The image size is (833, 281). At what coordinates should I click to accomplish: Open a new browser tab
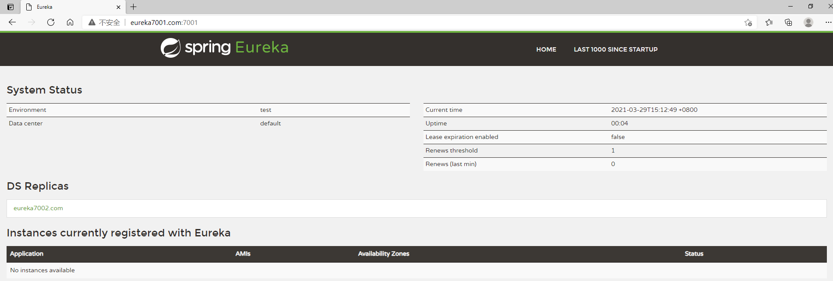134,7
